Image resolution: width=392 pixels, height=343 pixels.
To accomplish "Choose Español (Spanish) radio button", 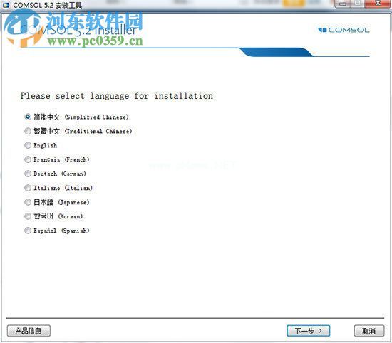I will [28, 231].
